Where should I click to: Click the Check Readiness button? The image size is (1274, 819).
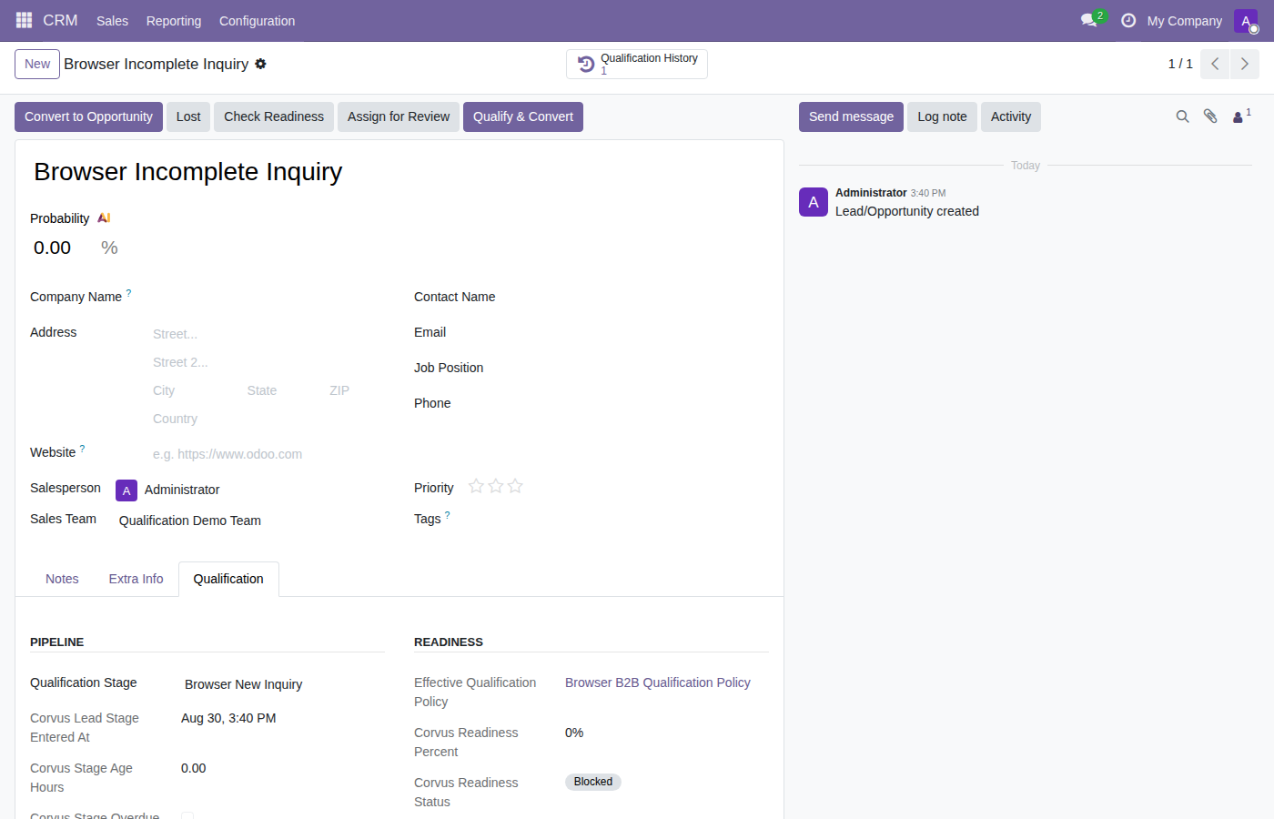tap(274, 116)
